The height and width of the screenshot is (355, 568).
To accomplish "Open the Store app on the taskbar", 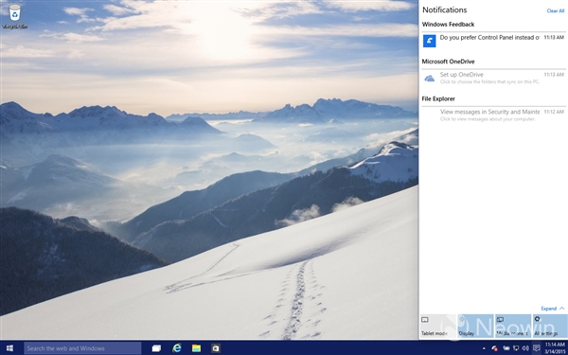I will (x=216, y=348).
